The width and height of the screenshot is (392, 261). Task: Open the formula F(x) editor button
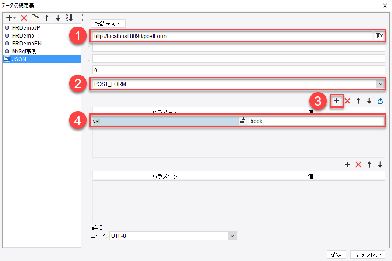point(379,36)
